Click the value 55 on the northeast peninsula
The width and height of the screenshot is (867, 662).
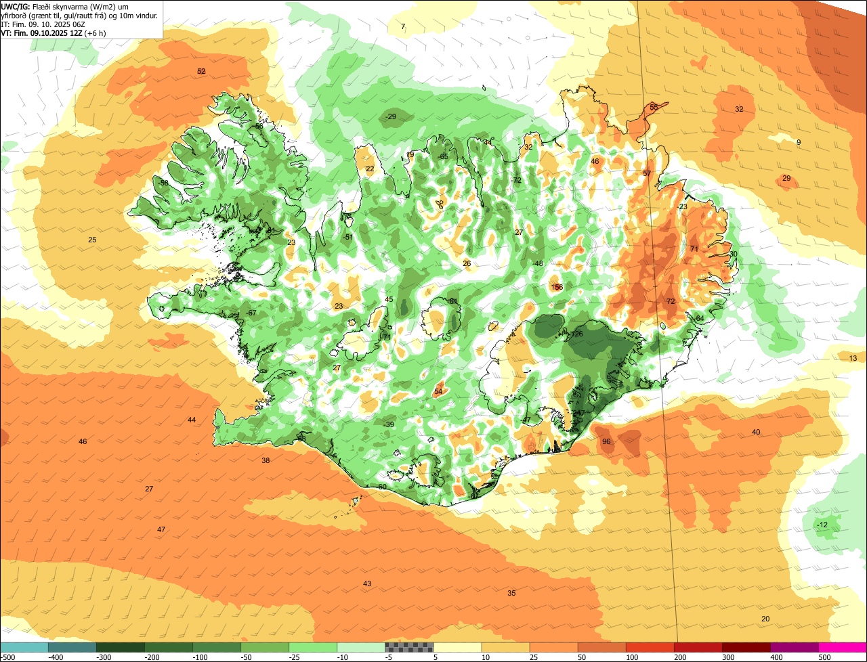(x=654, y=108)
